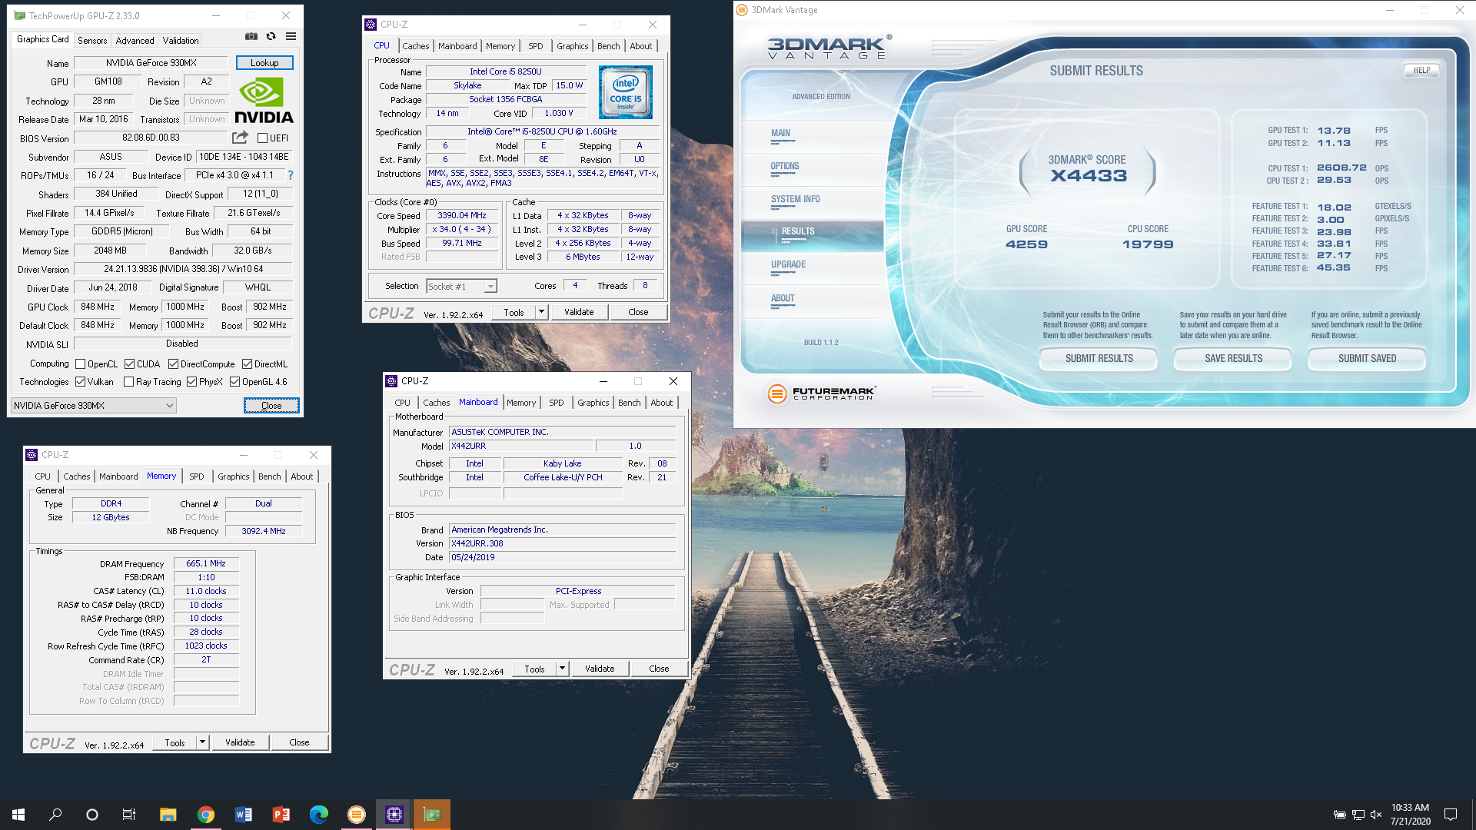The width and height of the screenshot is (1476, 830).
Task: Expand Tools dropdown arrow in CPU tab window
Action: 541,312
